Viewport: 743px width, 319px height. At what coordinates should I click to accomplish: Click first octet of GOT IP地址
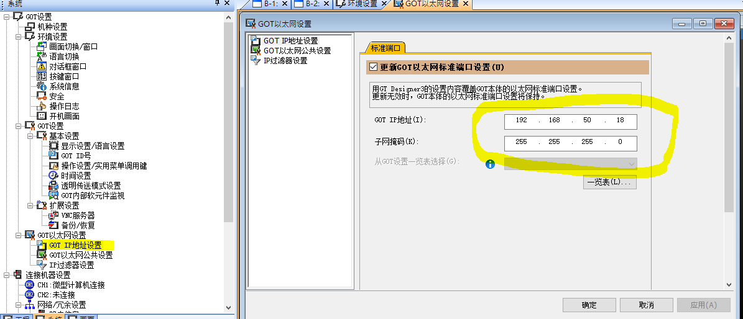tap(521, 120)
